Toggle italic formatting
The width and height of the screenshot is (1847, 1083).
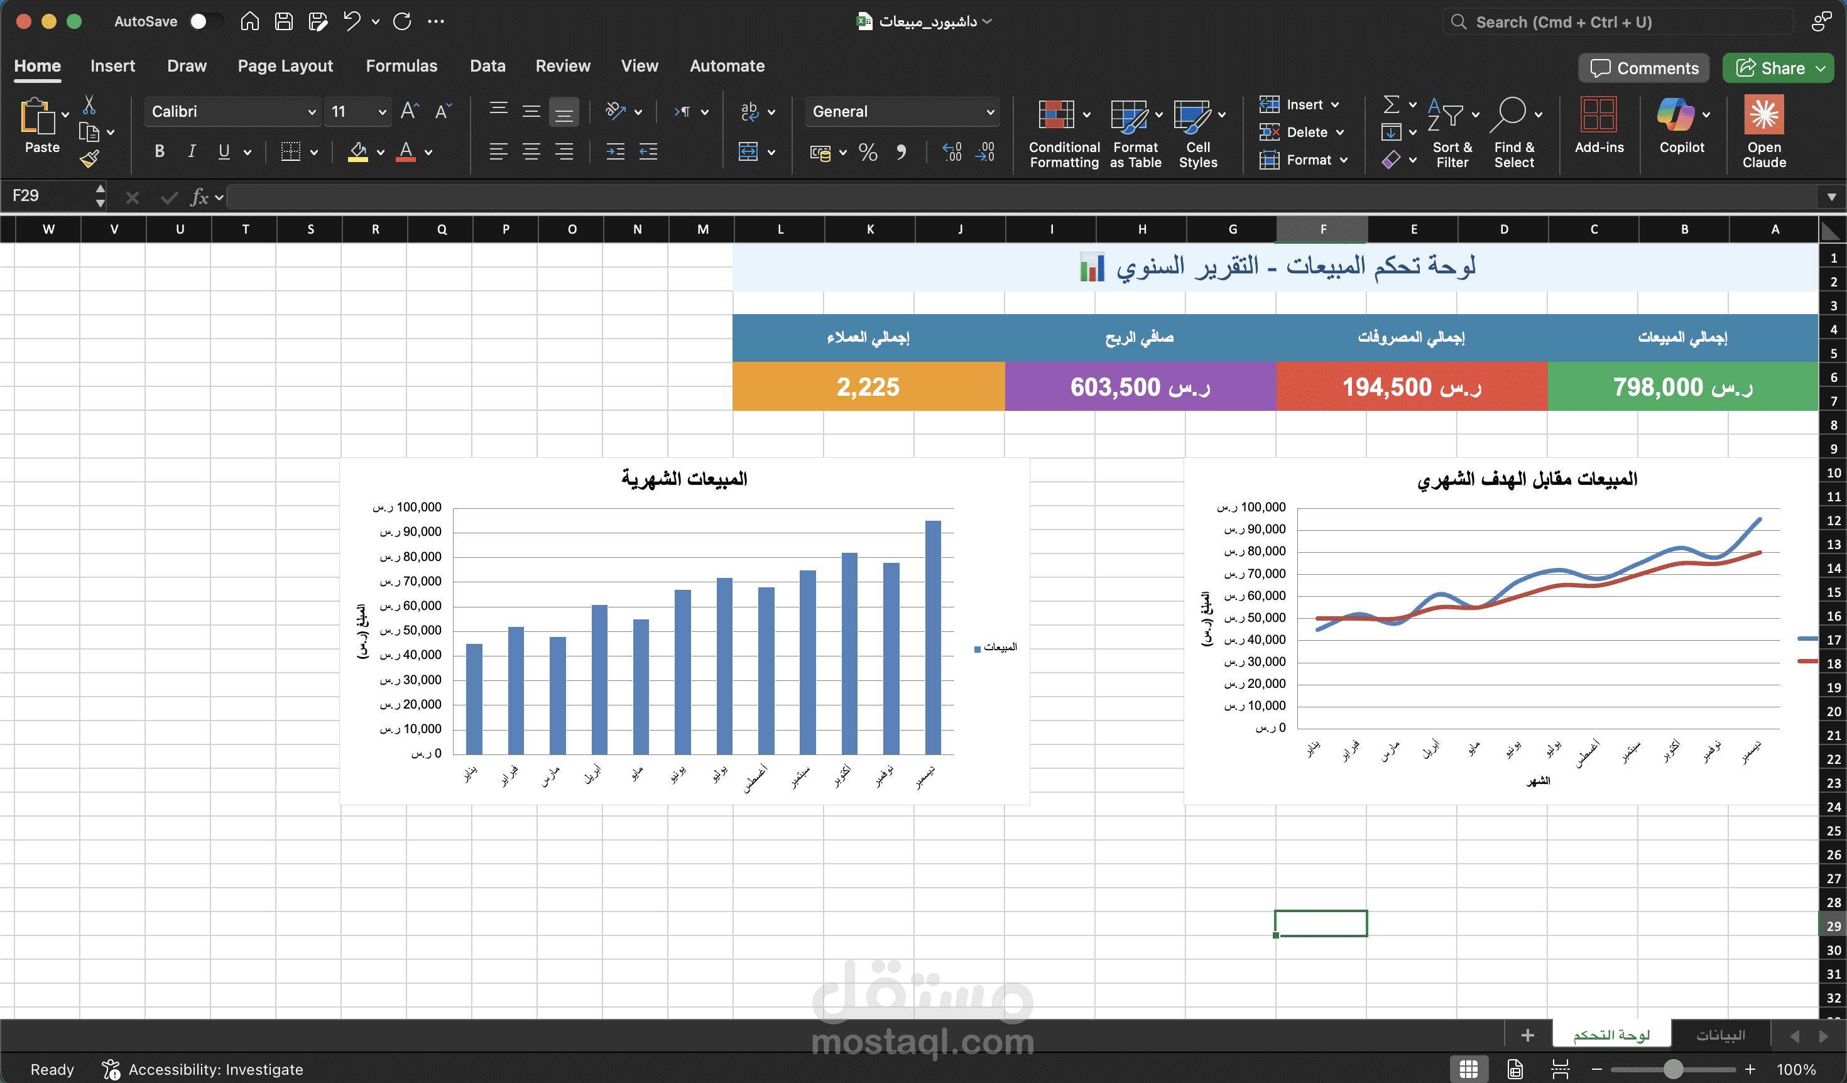(x=191, y=151)
